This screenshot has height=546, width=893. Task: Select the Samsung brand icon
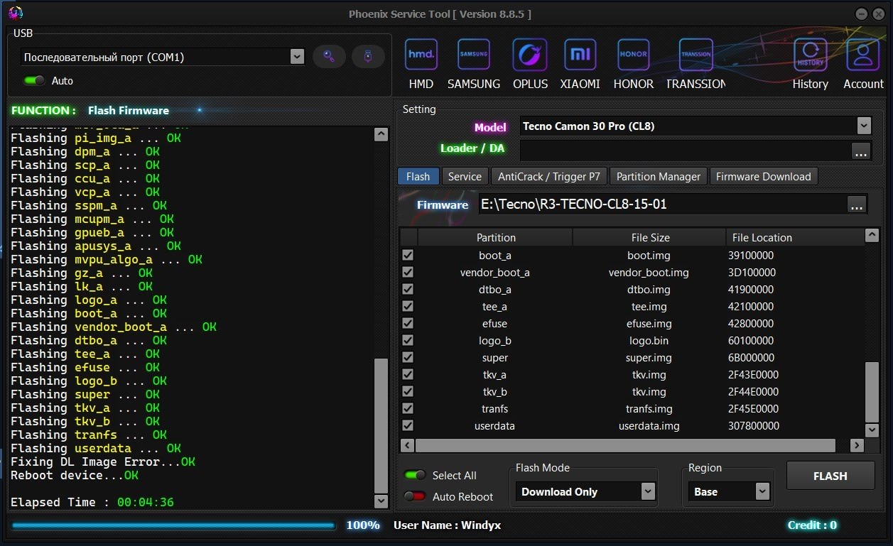(473, 55)
